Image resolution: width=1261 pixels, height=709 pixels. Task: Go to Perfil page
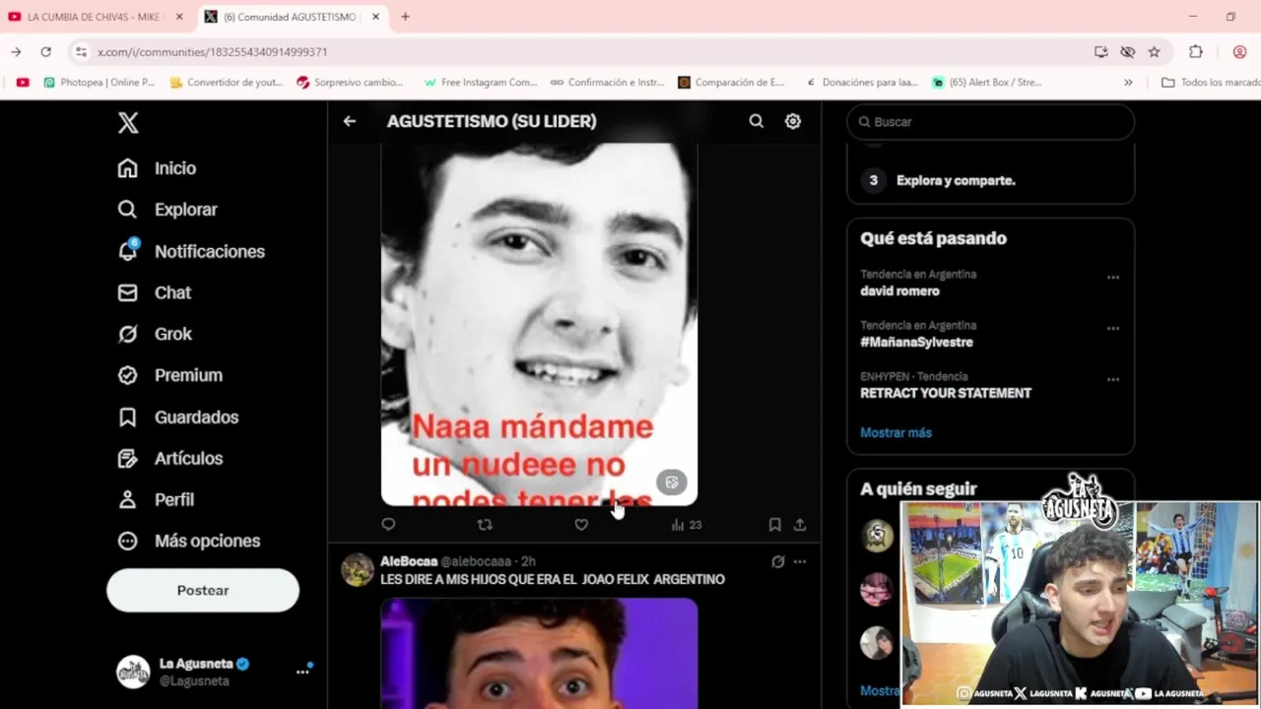point(156,499)
